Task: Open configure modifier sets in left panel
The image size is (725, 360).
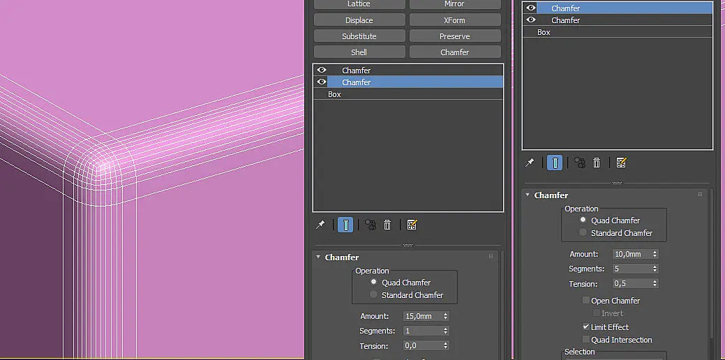Action: [x=412, y=225]
